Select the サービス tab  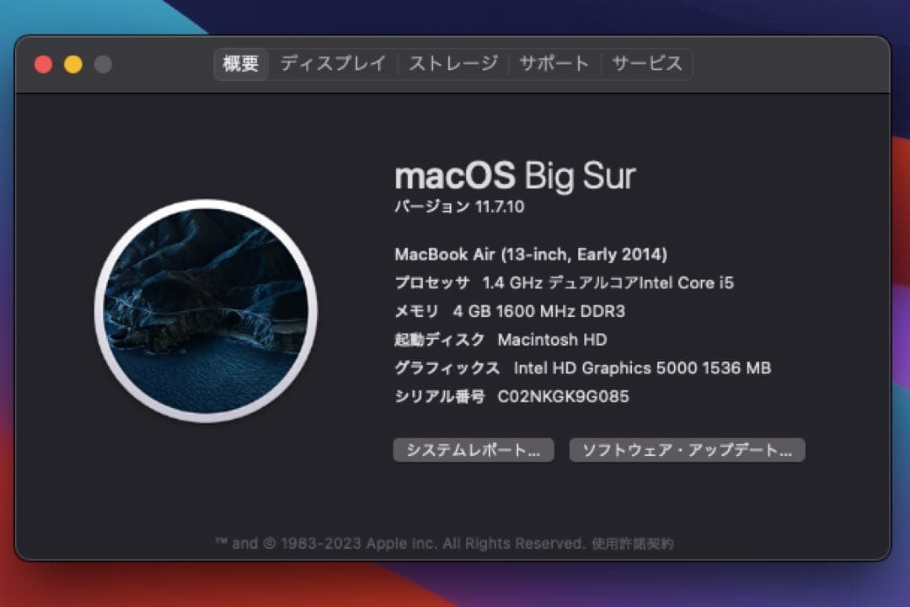click(647, 64)
